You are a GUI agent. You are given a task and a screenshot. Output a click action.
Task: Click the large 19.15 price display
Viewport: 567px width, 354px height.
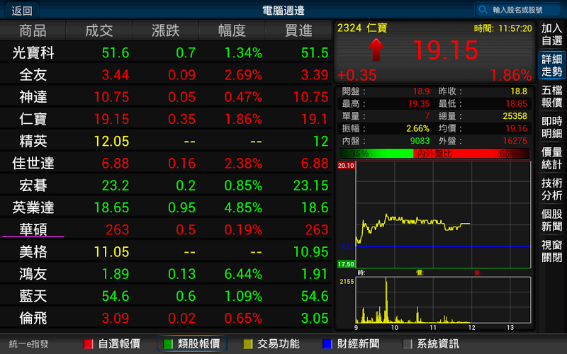[x=445, y=50]
